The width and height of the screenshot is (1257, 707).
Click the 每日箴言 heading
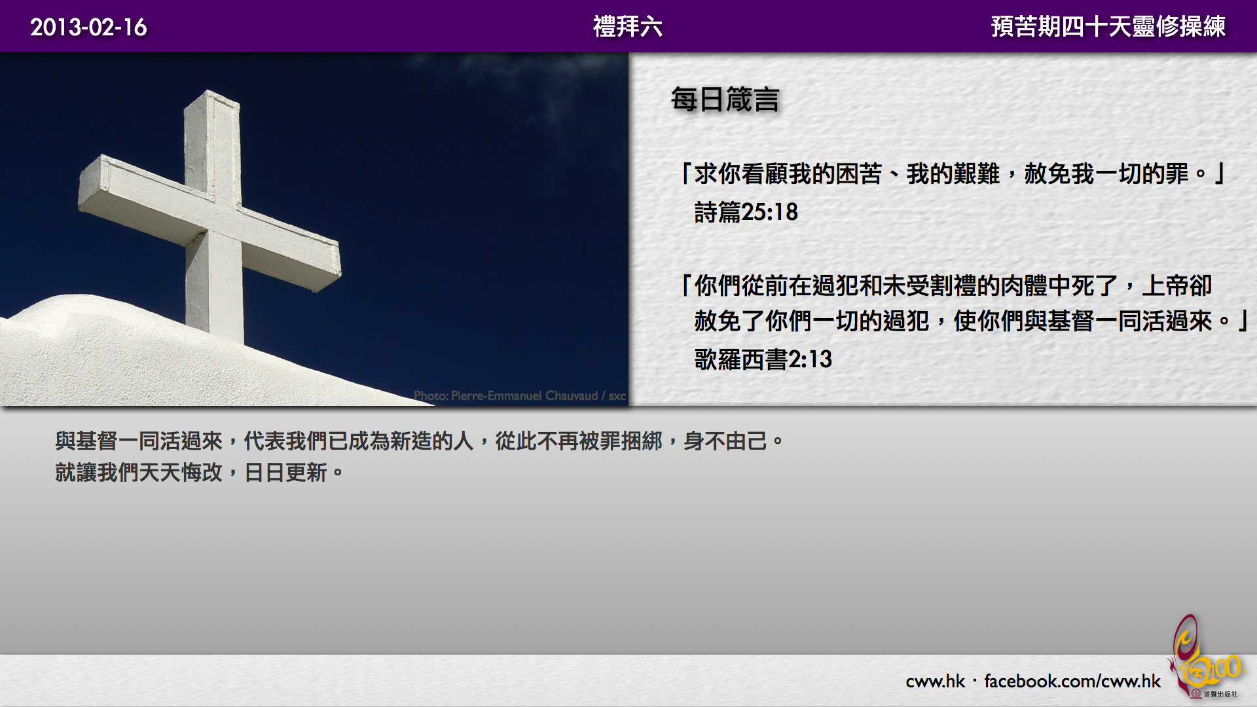tap(725, 100)
